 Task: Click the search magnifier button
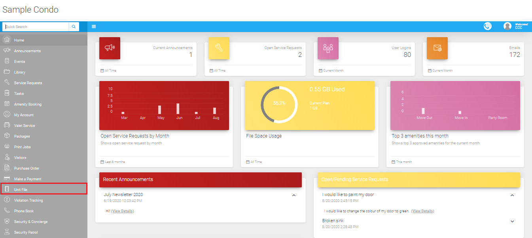74,26
